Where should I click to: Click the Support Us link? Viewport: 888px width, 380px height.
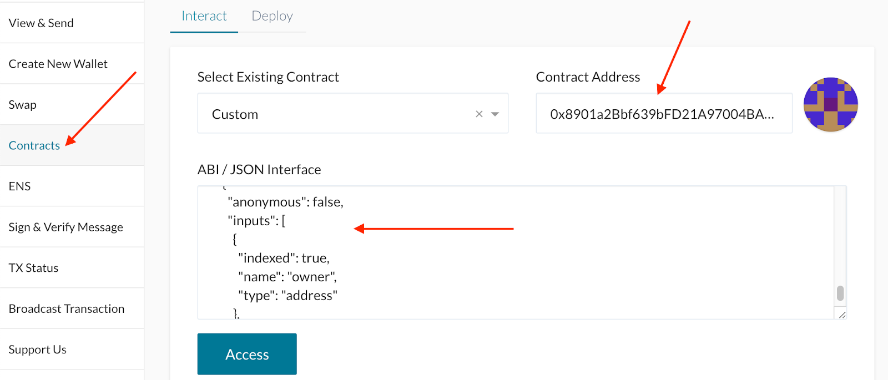tap(37, 349)
